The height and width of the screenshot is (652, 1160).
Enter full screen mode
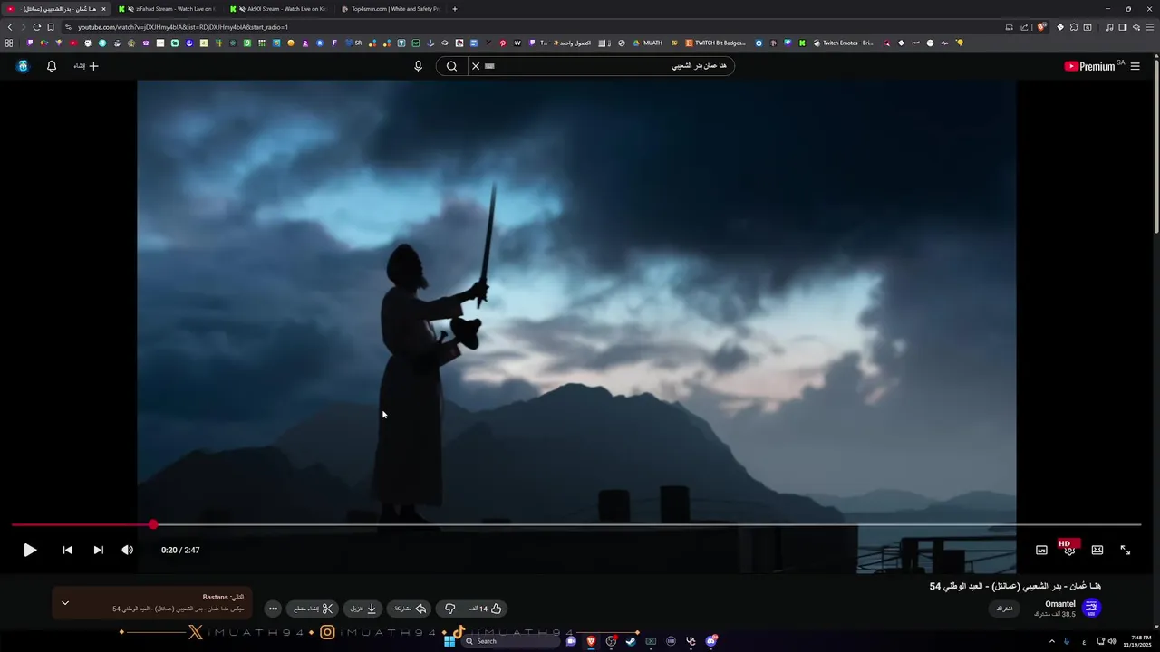[x=1125, y=550]
